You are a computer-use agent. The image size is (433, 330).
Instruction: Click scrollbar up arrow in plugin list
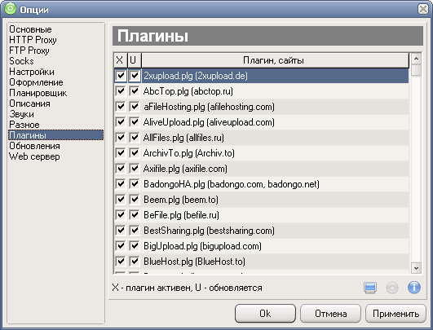pyautogui.click(x=416, y=59)
